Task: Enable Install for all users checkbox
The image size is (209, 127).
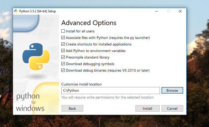Action: [63, 31]
